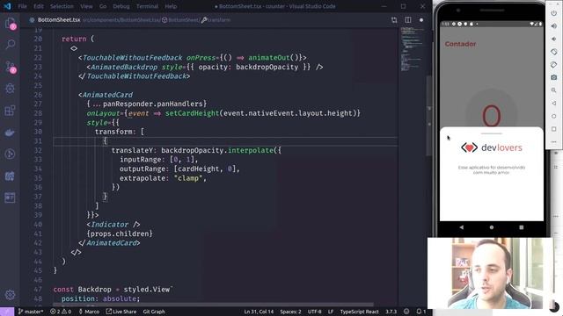Image resolution: width=563 pixels, height=316 pixels.
Task: Open the File menu
Action: click(22, 6)
